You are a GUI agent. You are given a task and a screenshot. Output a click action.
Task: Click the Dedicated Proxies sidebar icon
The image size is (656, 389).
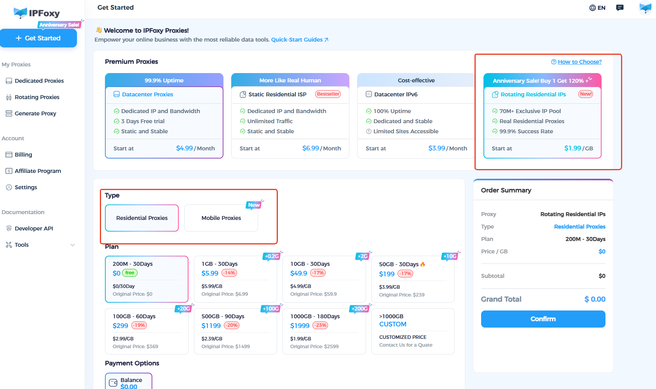(9, 81)
